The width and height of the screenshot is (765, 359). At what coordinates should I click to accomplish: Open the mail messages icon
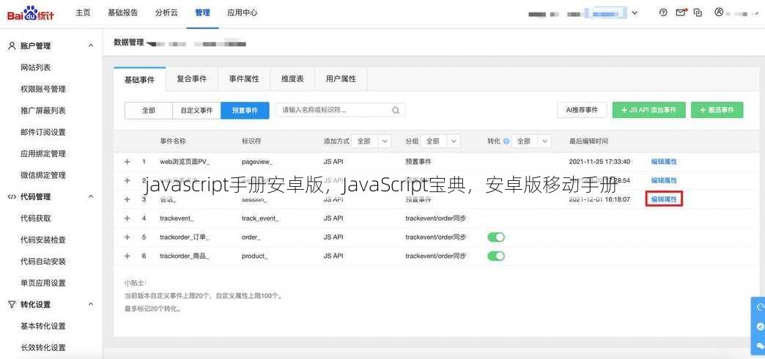[681, 12]
